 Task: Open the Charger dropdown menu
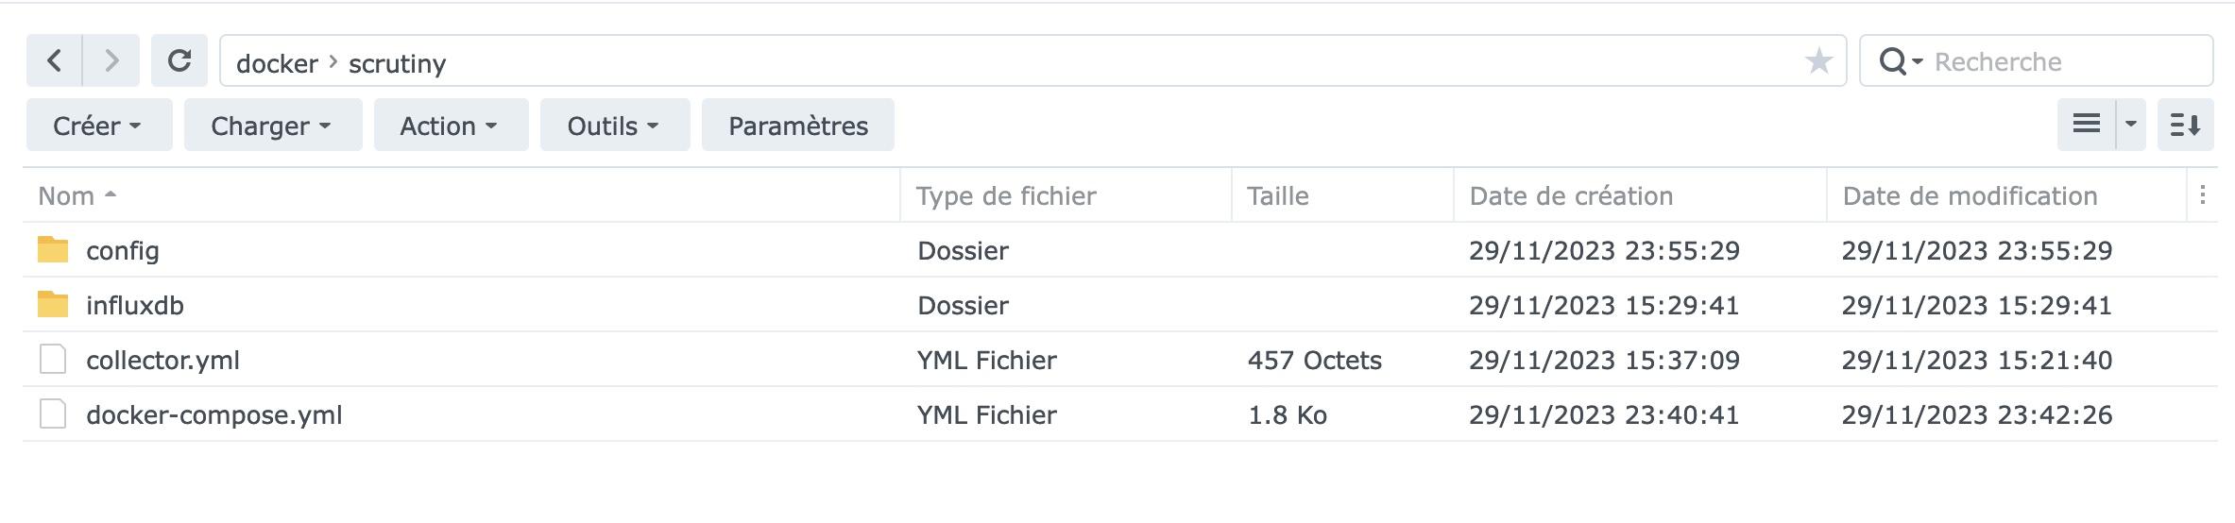click(272, 126)
